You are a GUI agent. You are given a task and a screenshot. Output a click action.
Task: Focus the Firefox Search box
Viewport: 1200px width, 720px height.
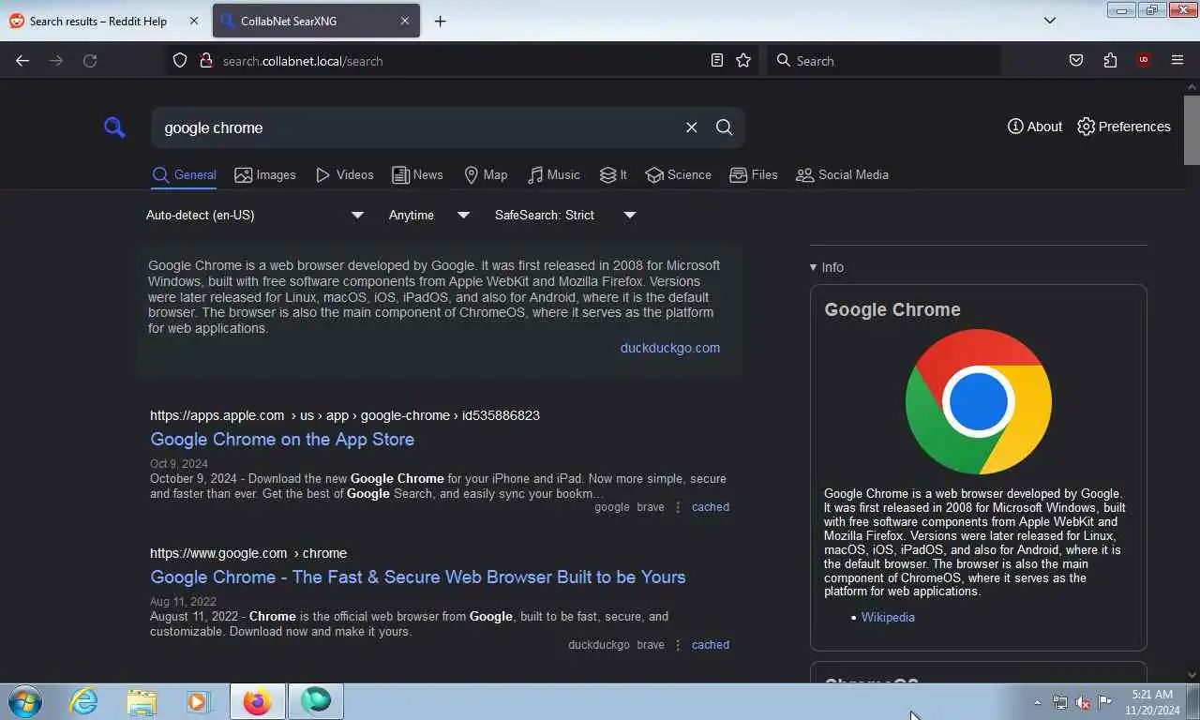tap(884, 61)
